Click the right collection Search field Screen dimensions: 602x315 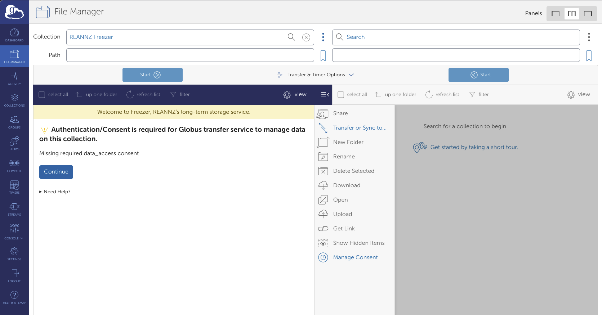coord(456,37)
